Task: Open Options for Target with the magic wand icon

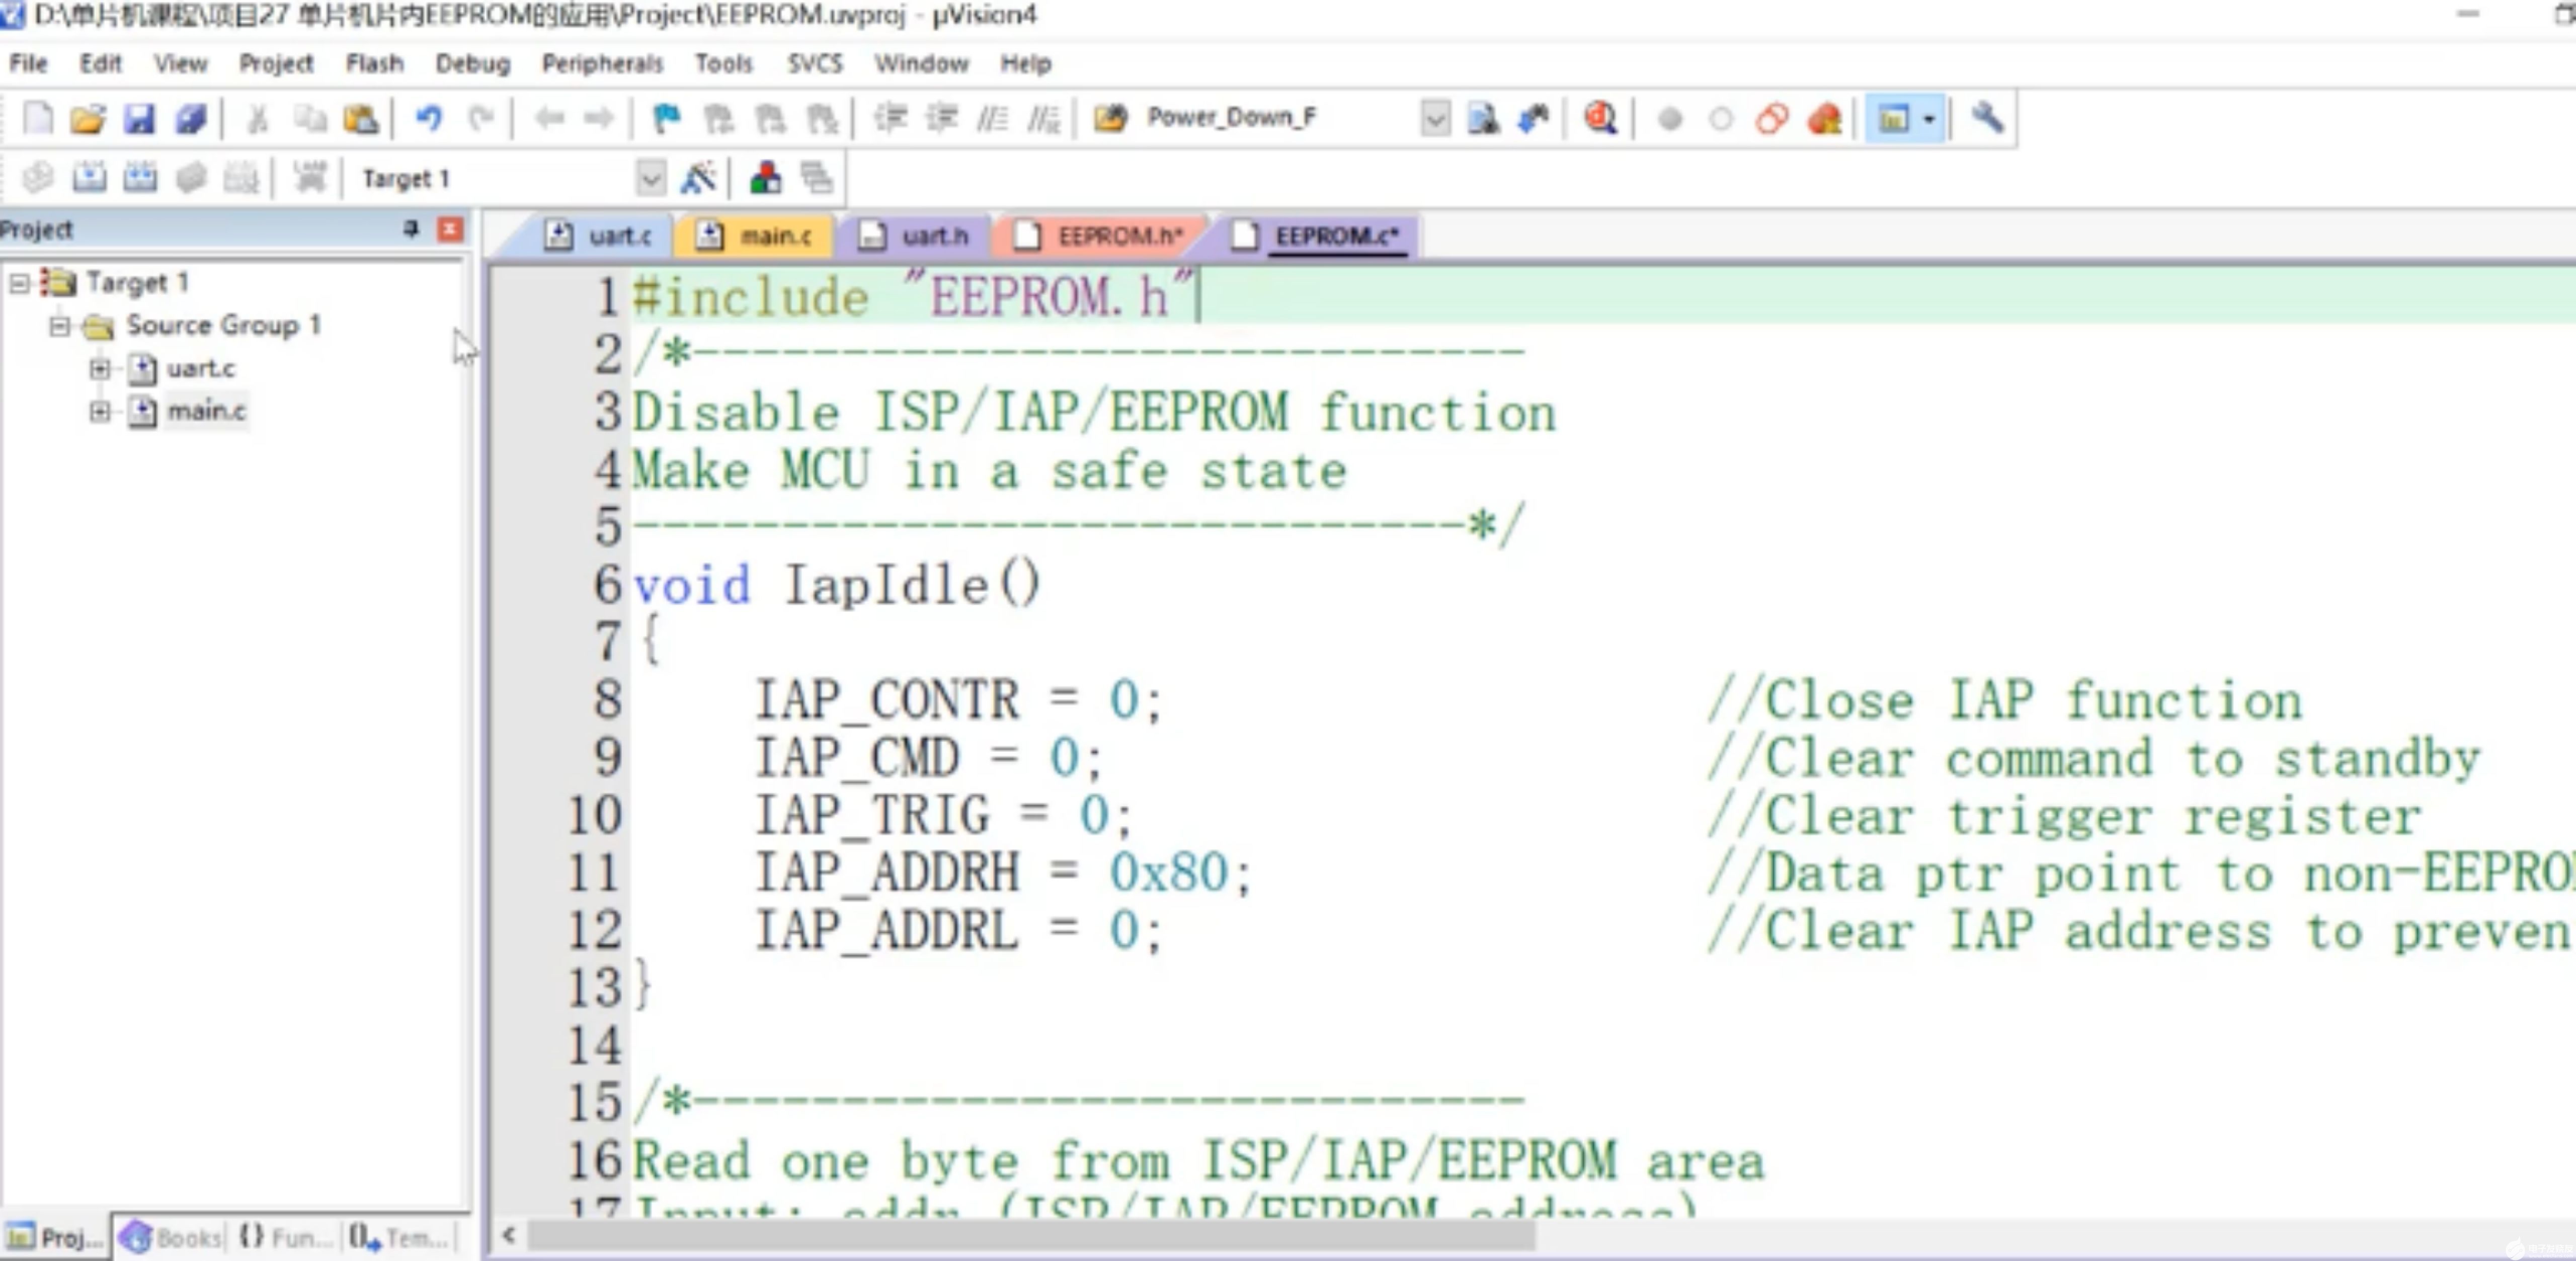Action: (x=698, y=178)
